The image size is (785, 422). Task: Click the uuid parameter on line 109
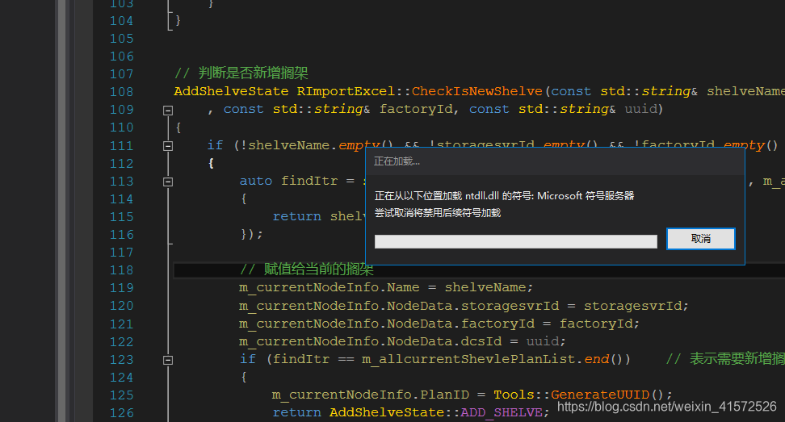point(640,109)
